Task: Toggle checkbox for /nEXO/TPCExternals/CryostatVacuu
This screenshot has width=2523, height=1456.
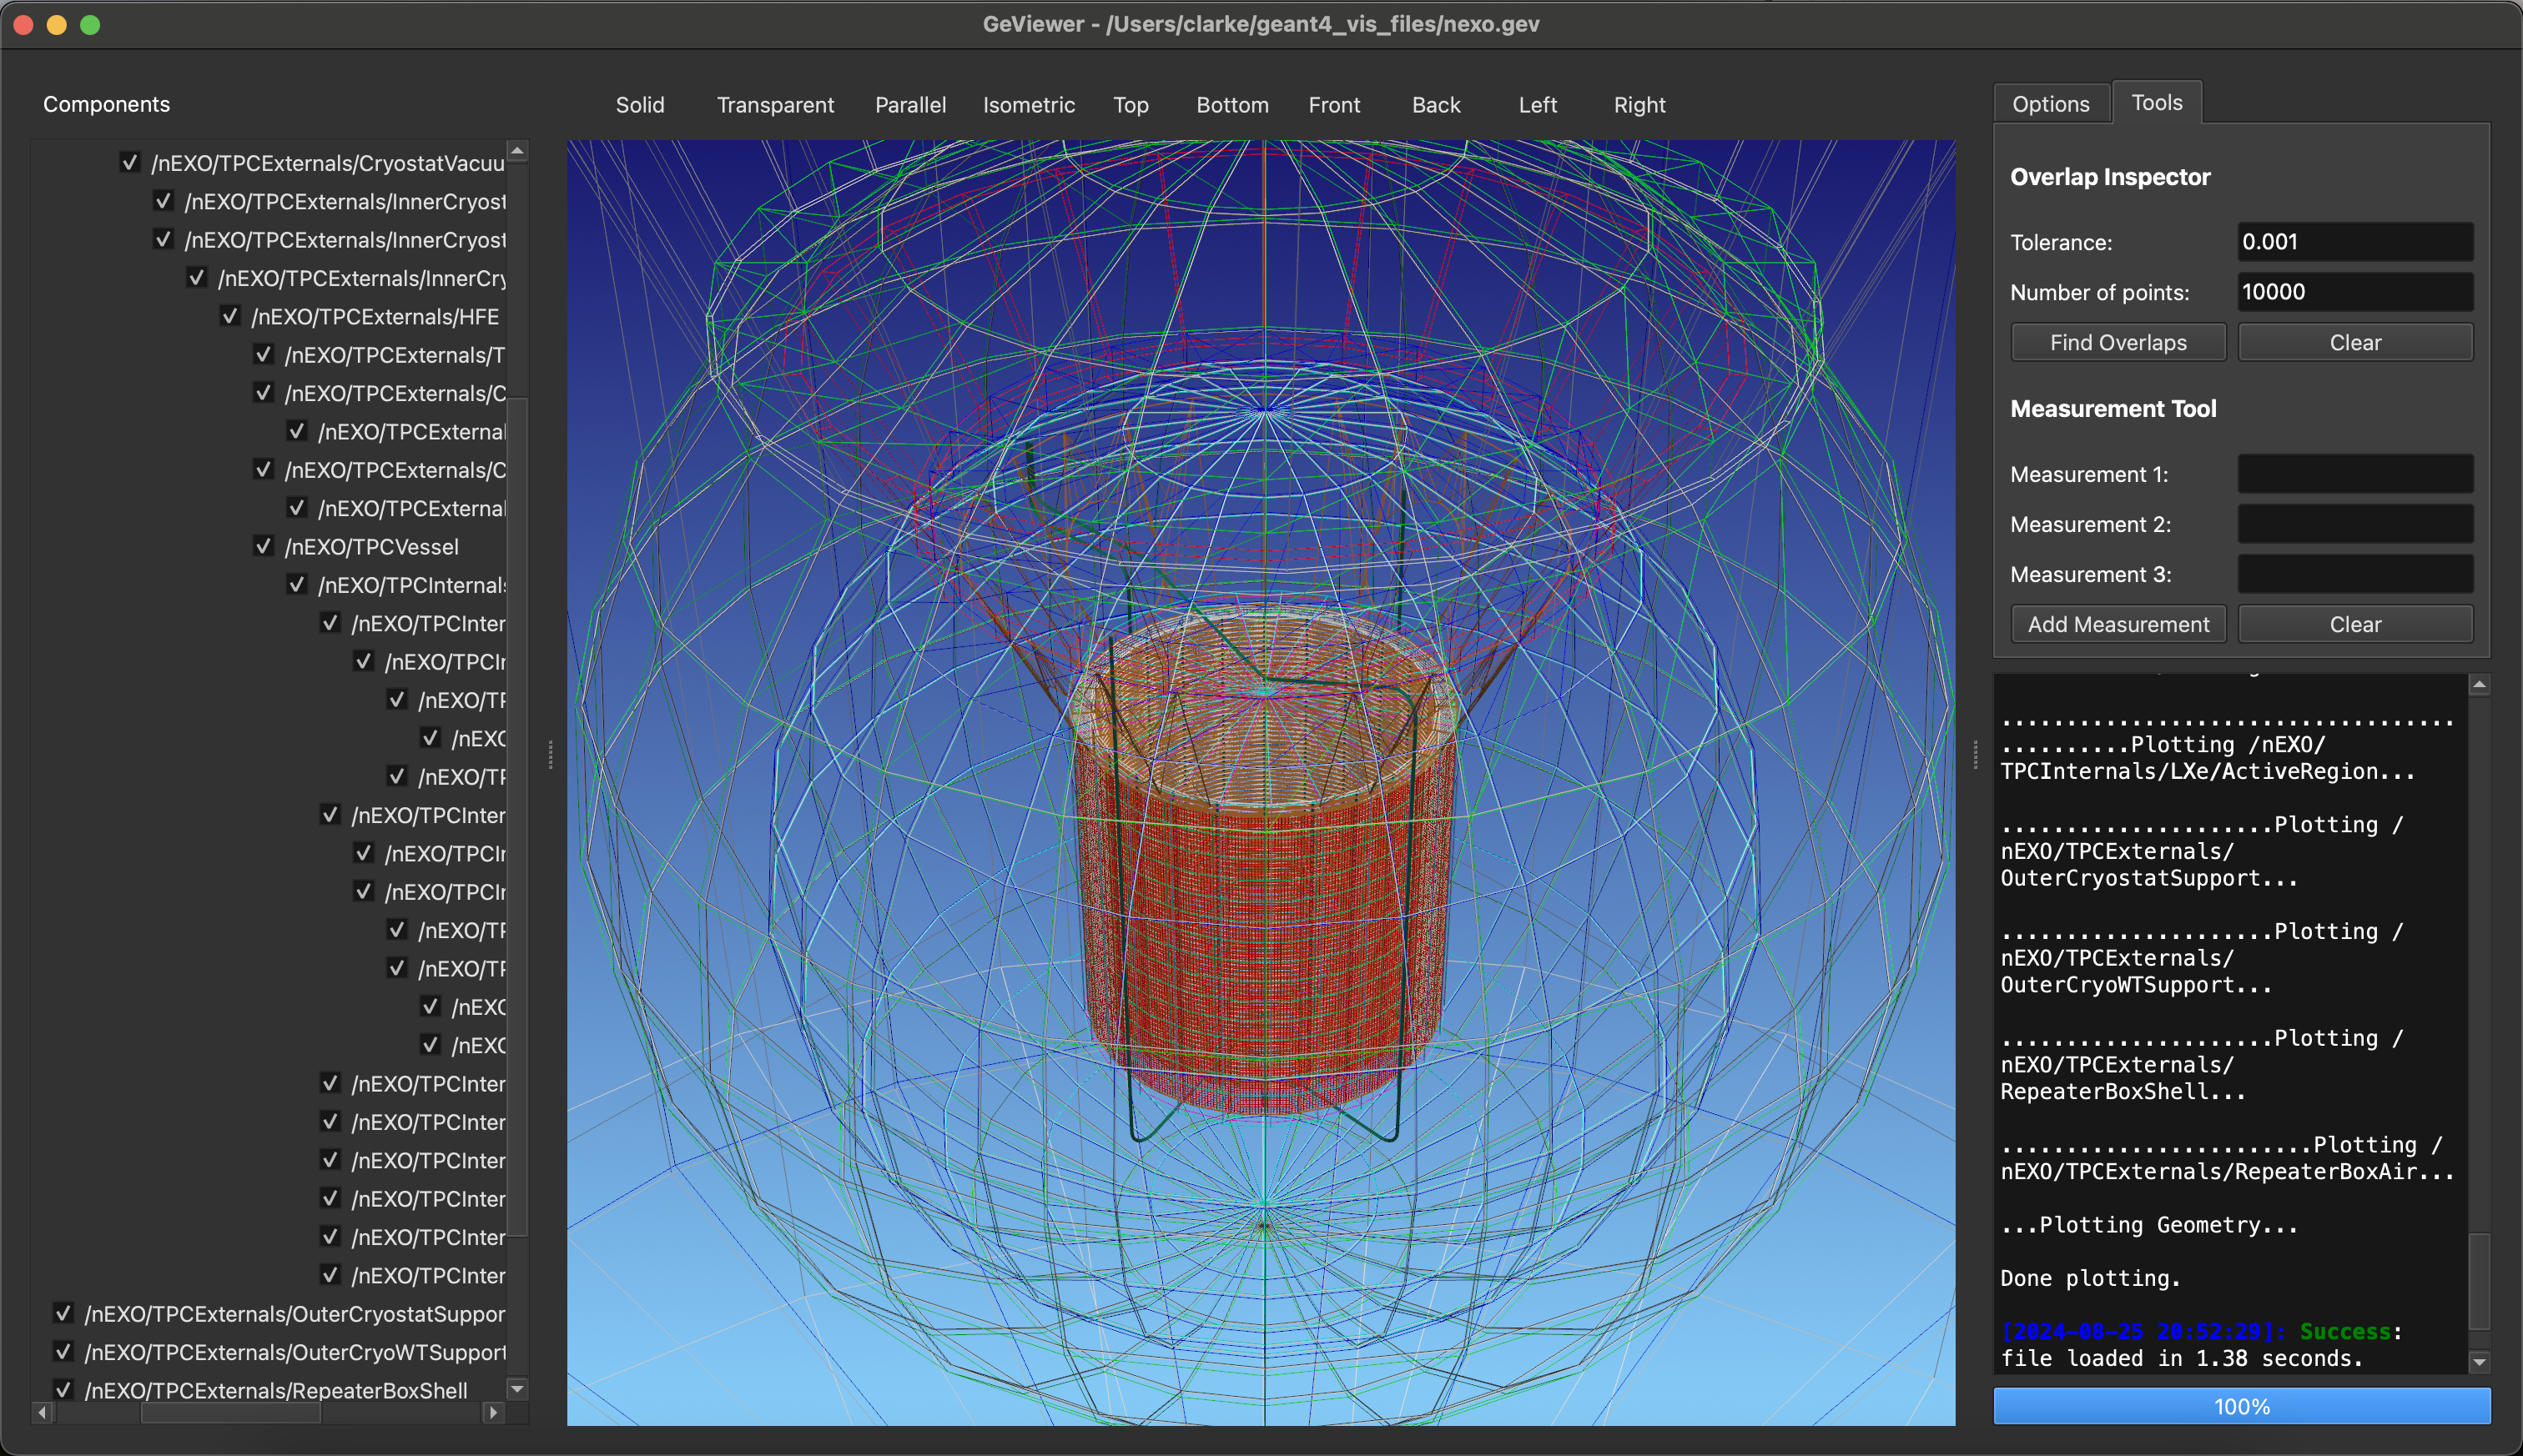Action: (x=128, y=163)
